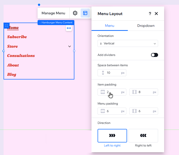Click Manage Menu button
Screen dimensions: 179x155
point(53,13)
